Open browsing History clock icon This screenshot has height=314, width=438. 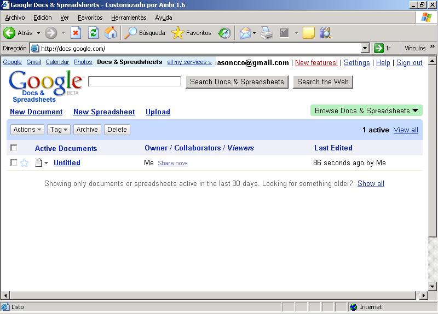pyautogui.click(x=224, y=33)
